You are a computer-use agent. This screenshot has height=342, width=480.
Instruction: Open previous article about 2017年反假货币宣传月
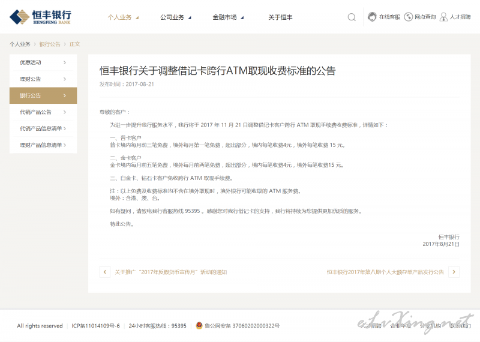pyautogui.click(x=171, y=272)
